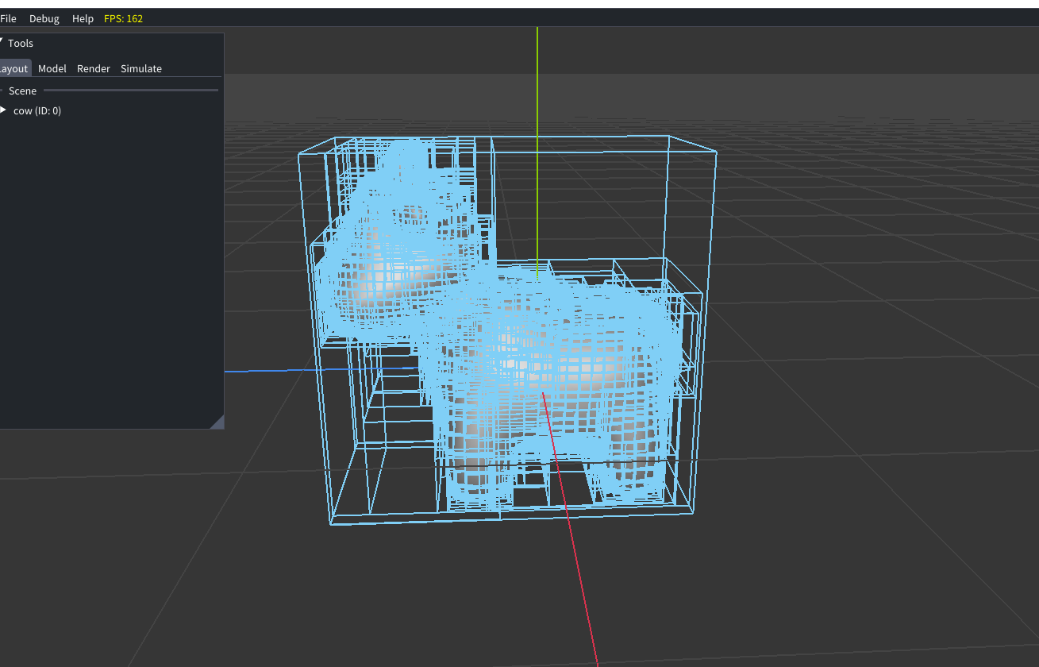Switch to the Render tab

(94, 69)
